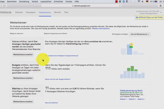Go to the Berichte tab

coord(57,12)
